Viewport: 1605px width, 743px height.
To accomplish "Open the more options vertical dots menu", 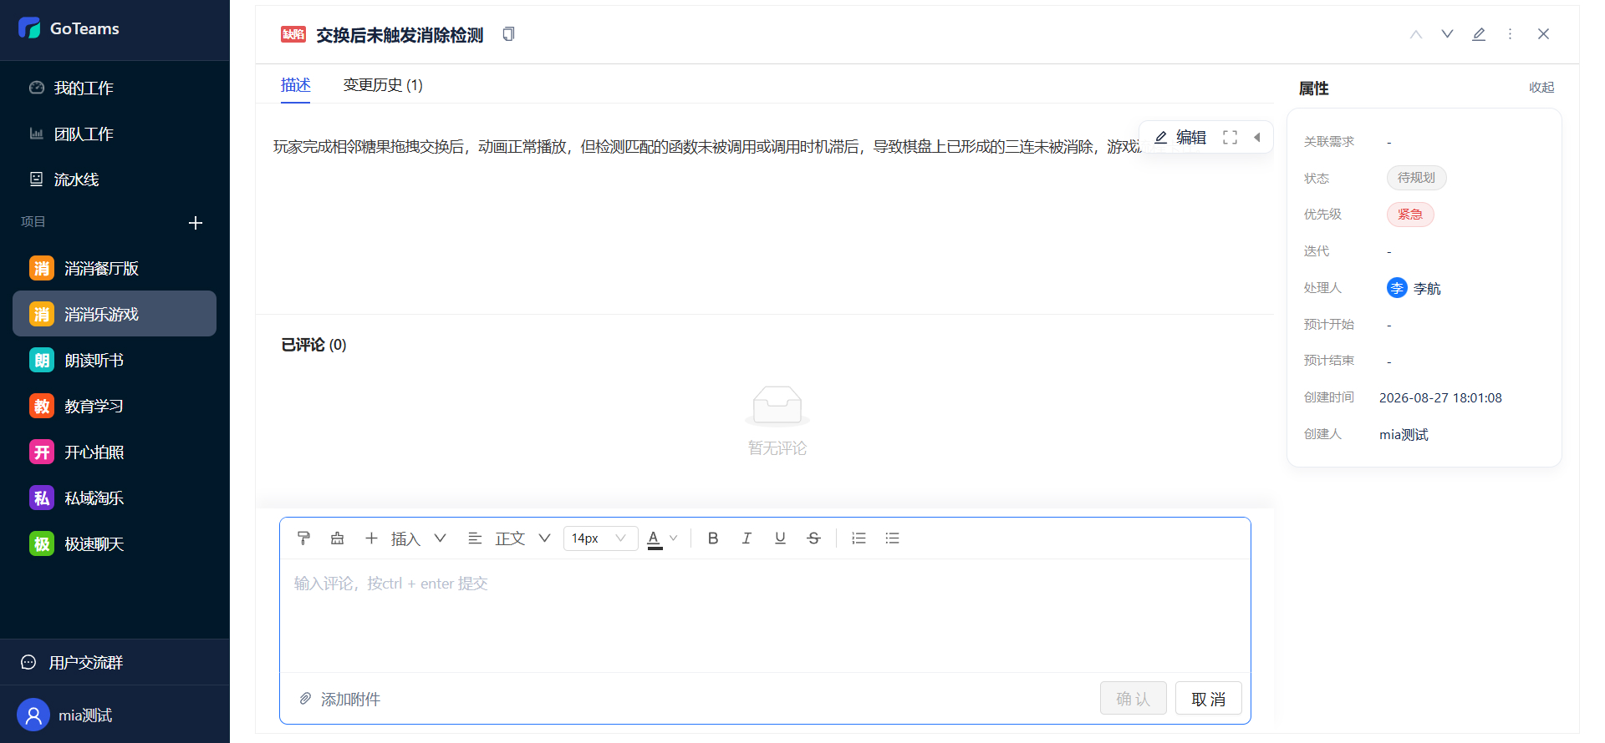I will coord(1510,34).
